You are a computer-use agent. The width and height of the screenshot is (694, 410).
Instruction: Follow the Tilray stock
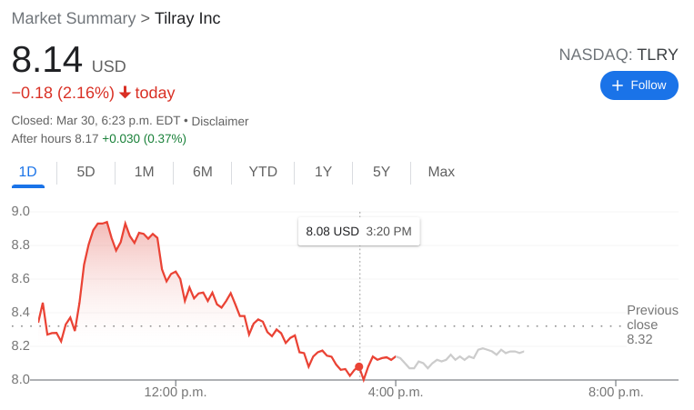click(x=639, y=85)
